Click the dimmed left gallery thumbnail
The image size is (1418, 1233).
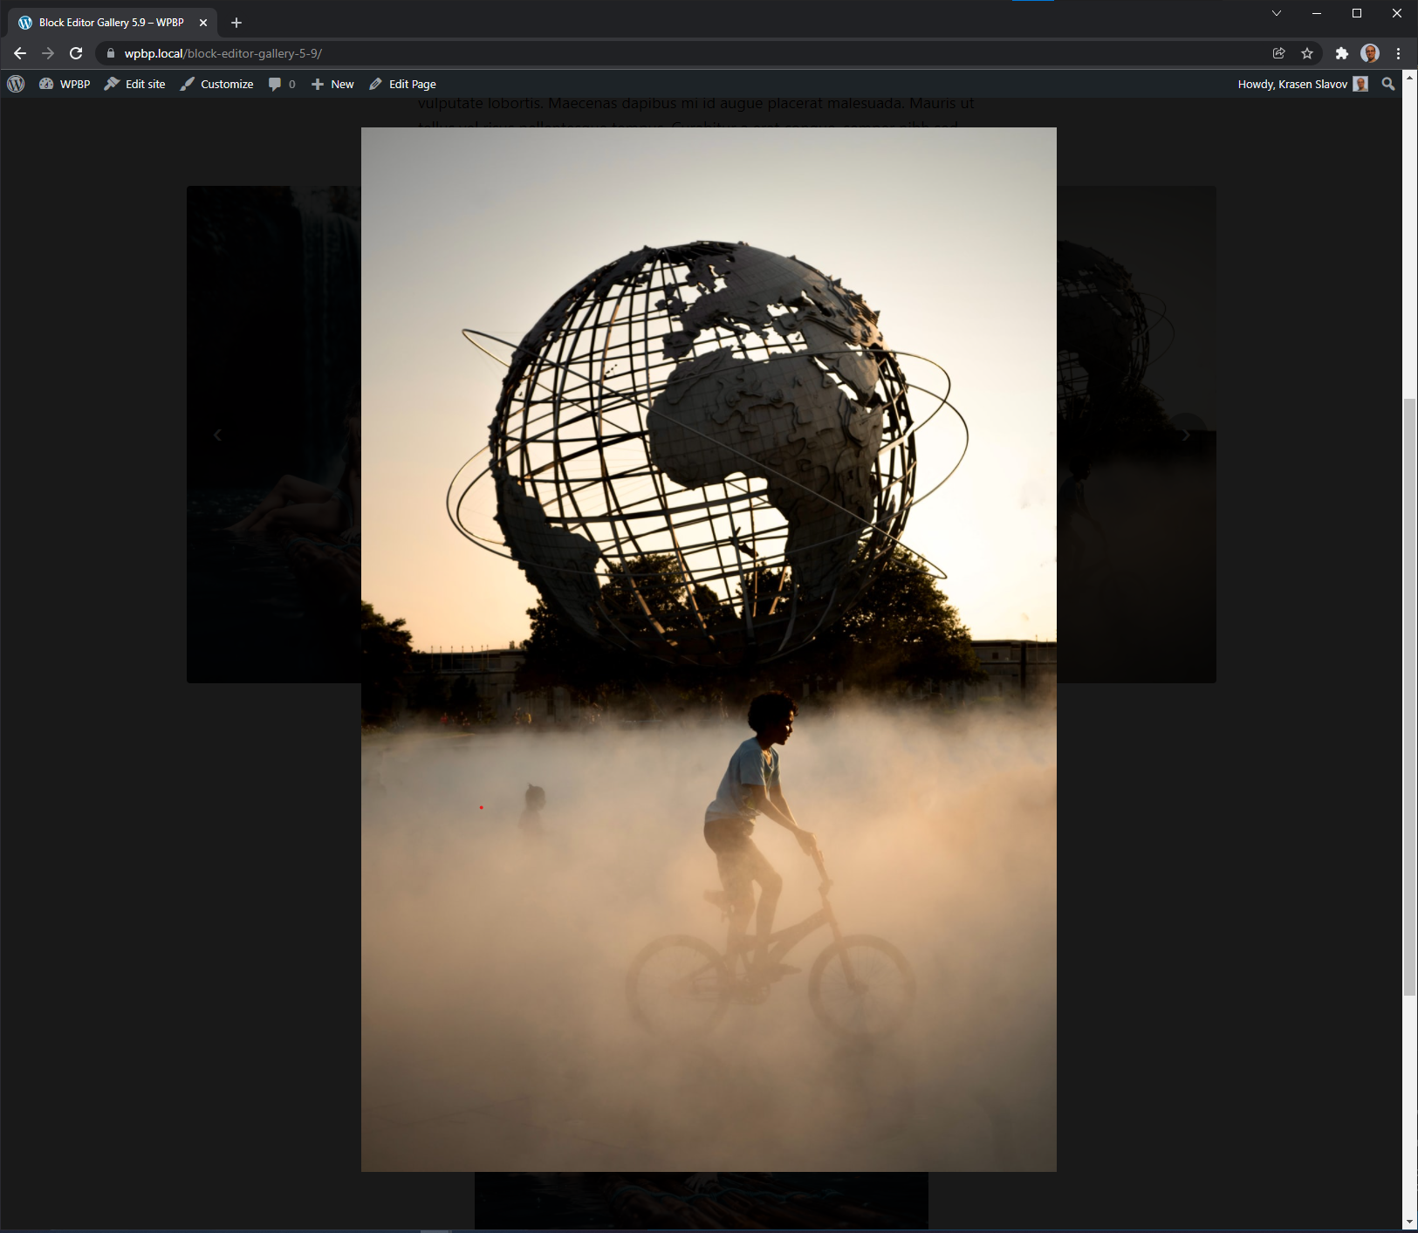tap(274, 434)
